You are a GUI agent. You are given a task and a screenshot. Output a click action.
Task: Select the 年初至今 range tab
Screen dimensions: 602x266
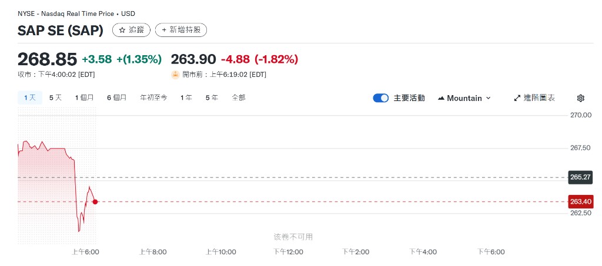point(153,97)
